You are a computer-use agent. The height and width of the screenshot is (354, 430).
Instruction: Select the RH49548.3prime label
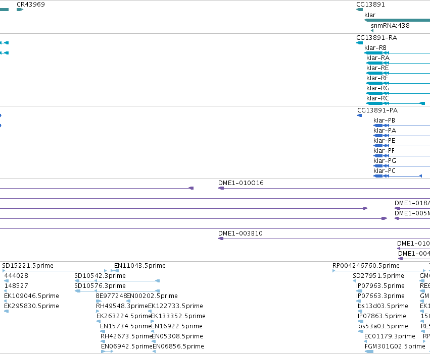122,306
